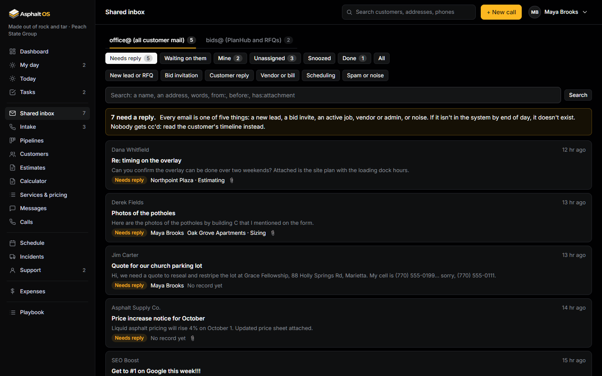Filter by Bid invitation category
Image resolution: width=602 pixels, height=376 pixels.
click(x=181, y=76)
